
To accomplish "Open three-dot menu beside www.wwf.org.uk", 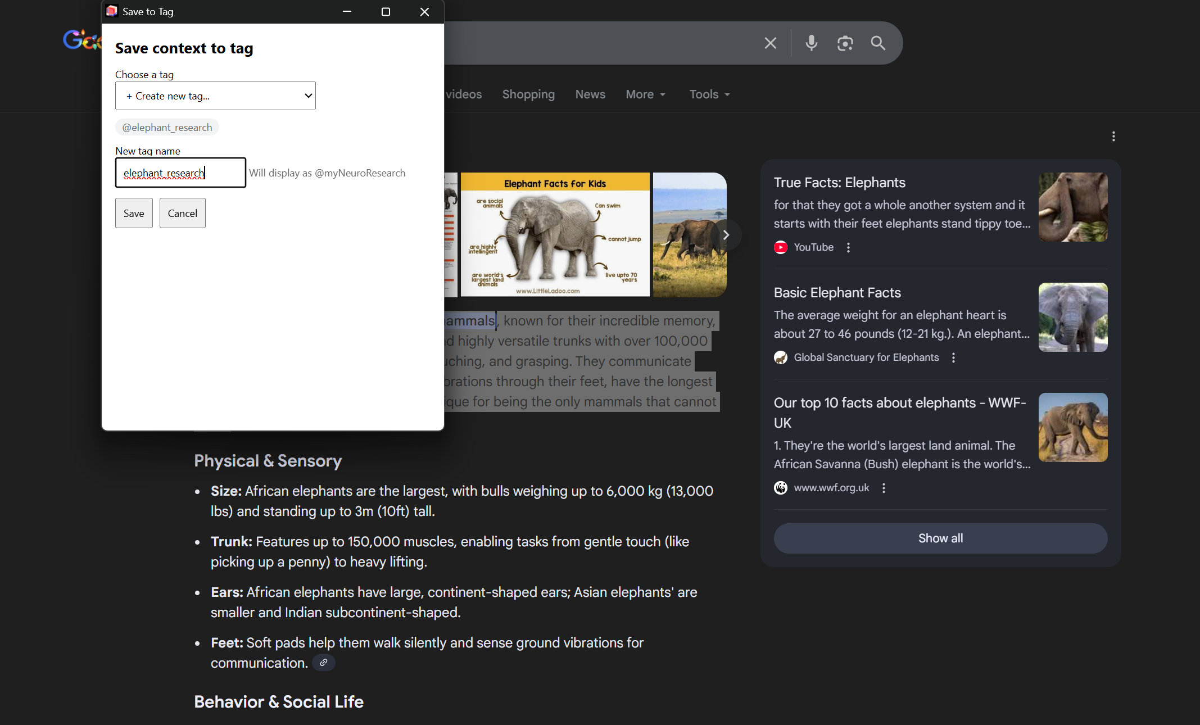I will 884,488.
